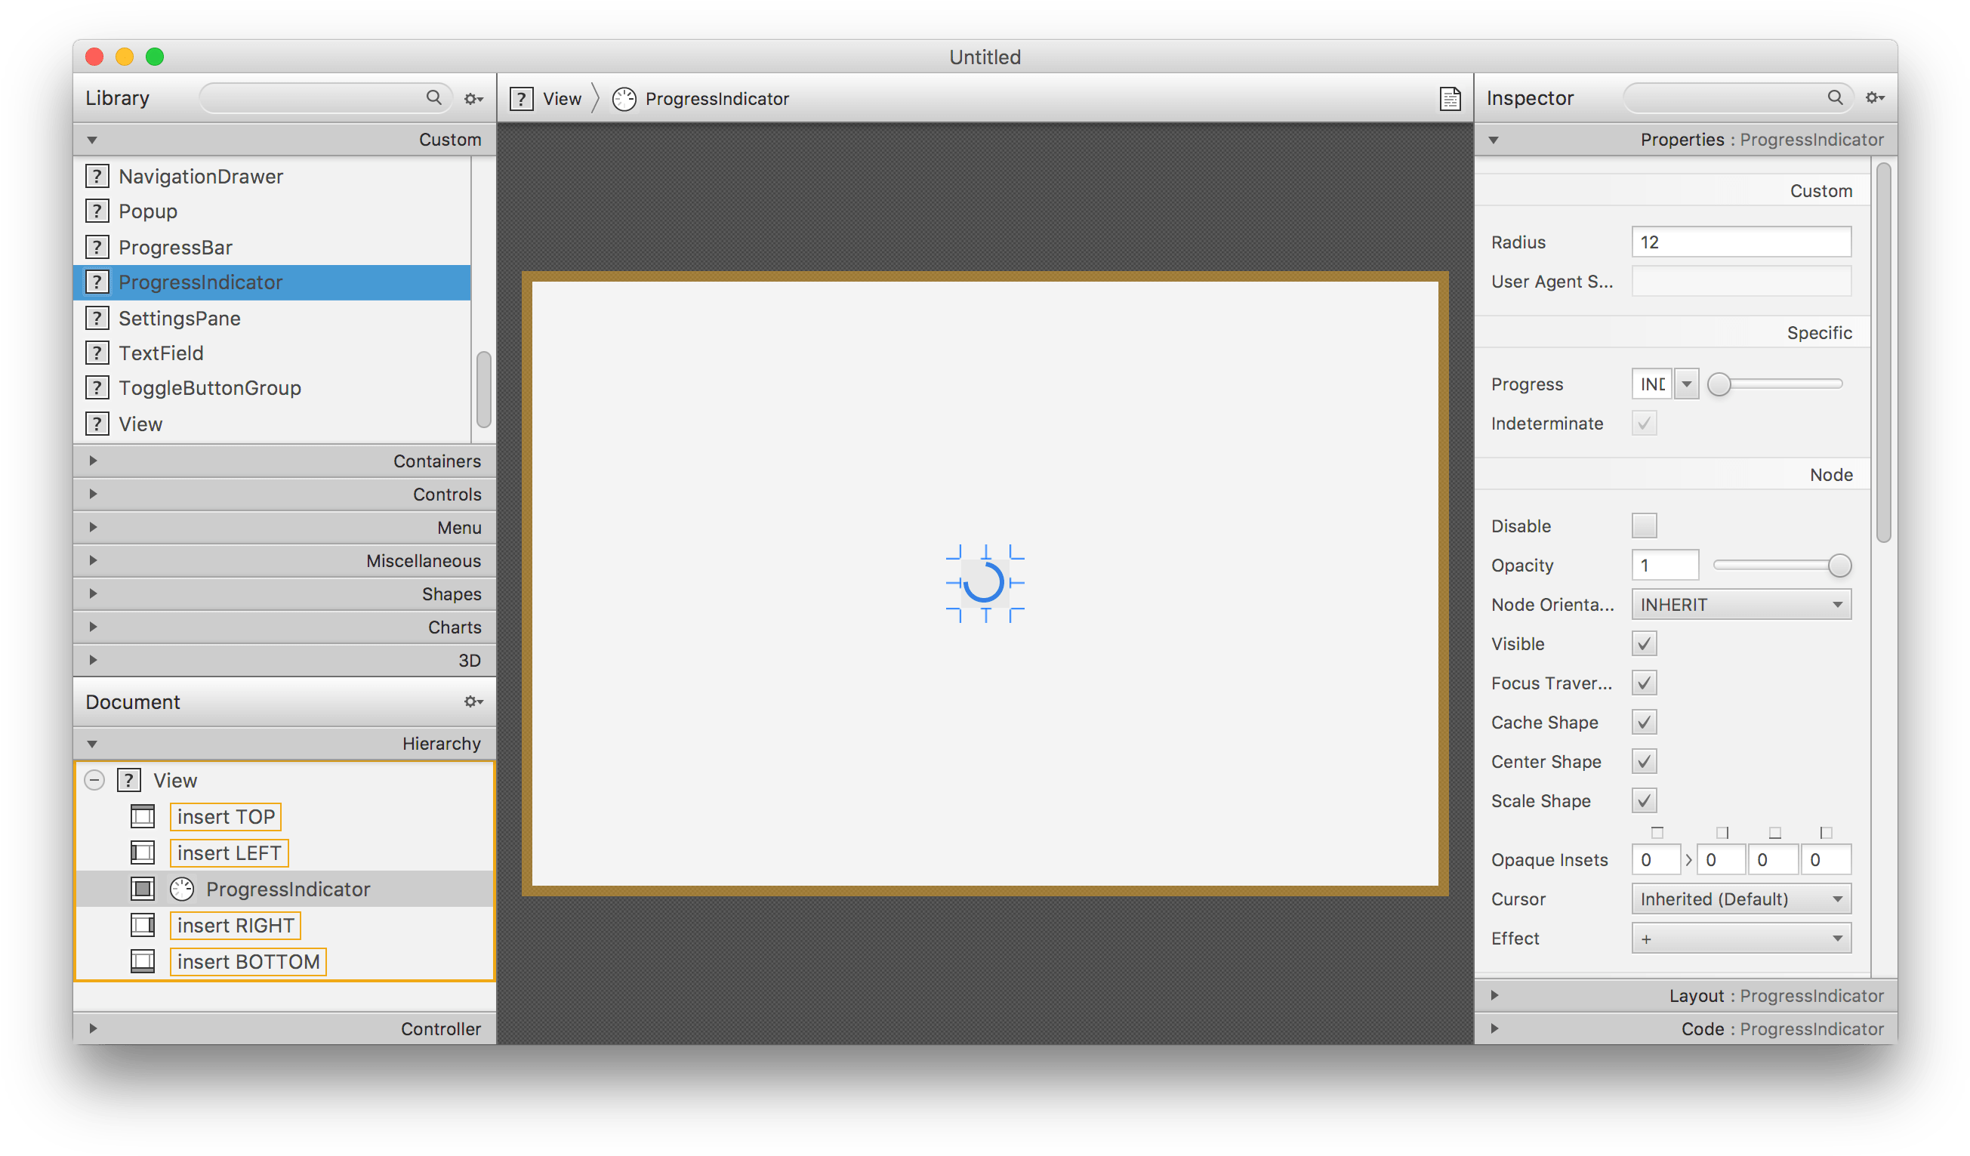Viewport: 1970px width, 1156px height.
Task: Uncheck the Cache Shape checkbox
Action: 1644,721
